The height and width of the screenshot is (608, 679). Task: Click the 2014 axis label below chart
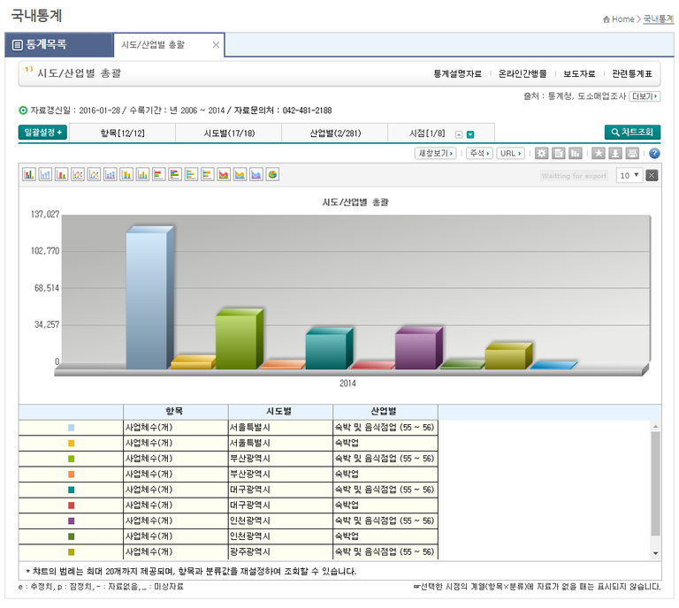coord(347,384)
